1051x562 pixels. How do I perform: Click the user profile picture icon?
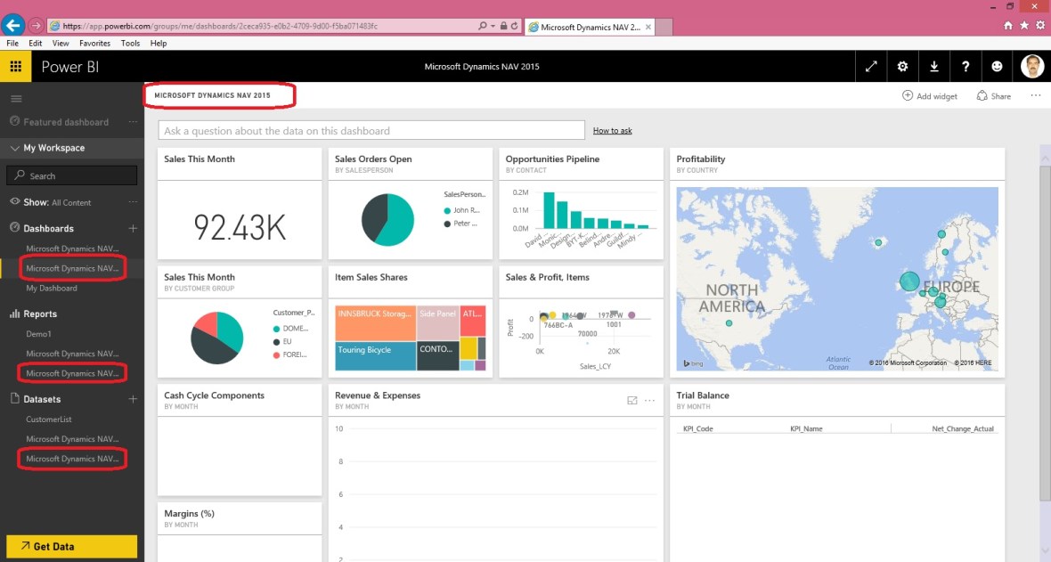point(1031,66)
